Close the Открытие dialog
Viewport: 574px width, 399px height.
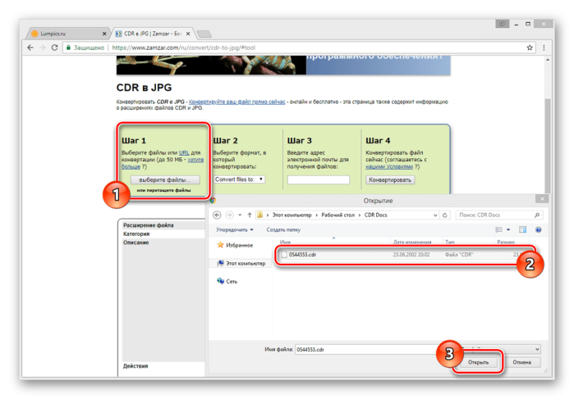pyautogui.click(x=542, y=199)
